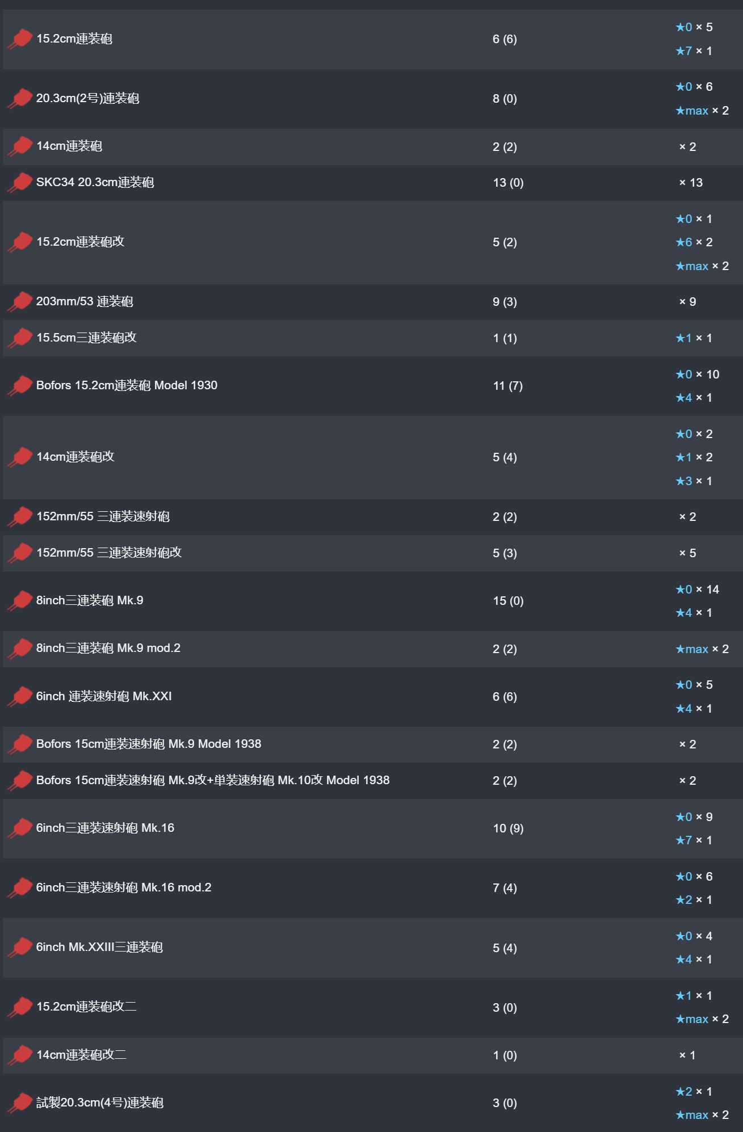
Task: Click ★max × 2 for 15.2cm連装砲改二
Action: pyautogui.click(x=702, y=1019)
